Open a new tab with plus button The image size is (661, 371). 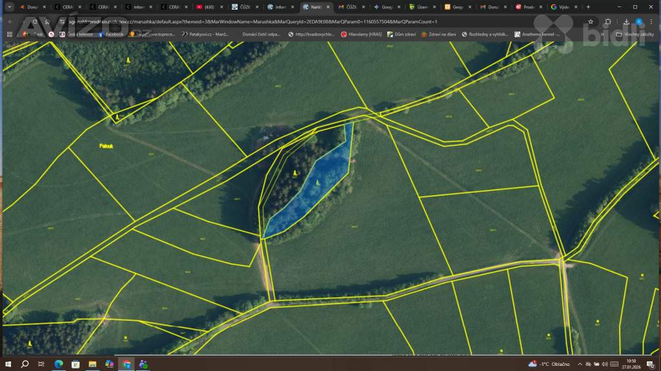click(588, 7)
